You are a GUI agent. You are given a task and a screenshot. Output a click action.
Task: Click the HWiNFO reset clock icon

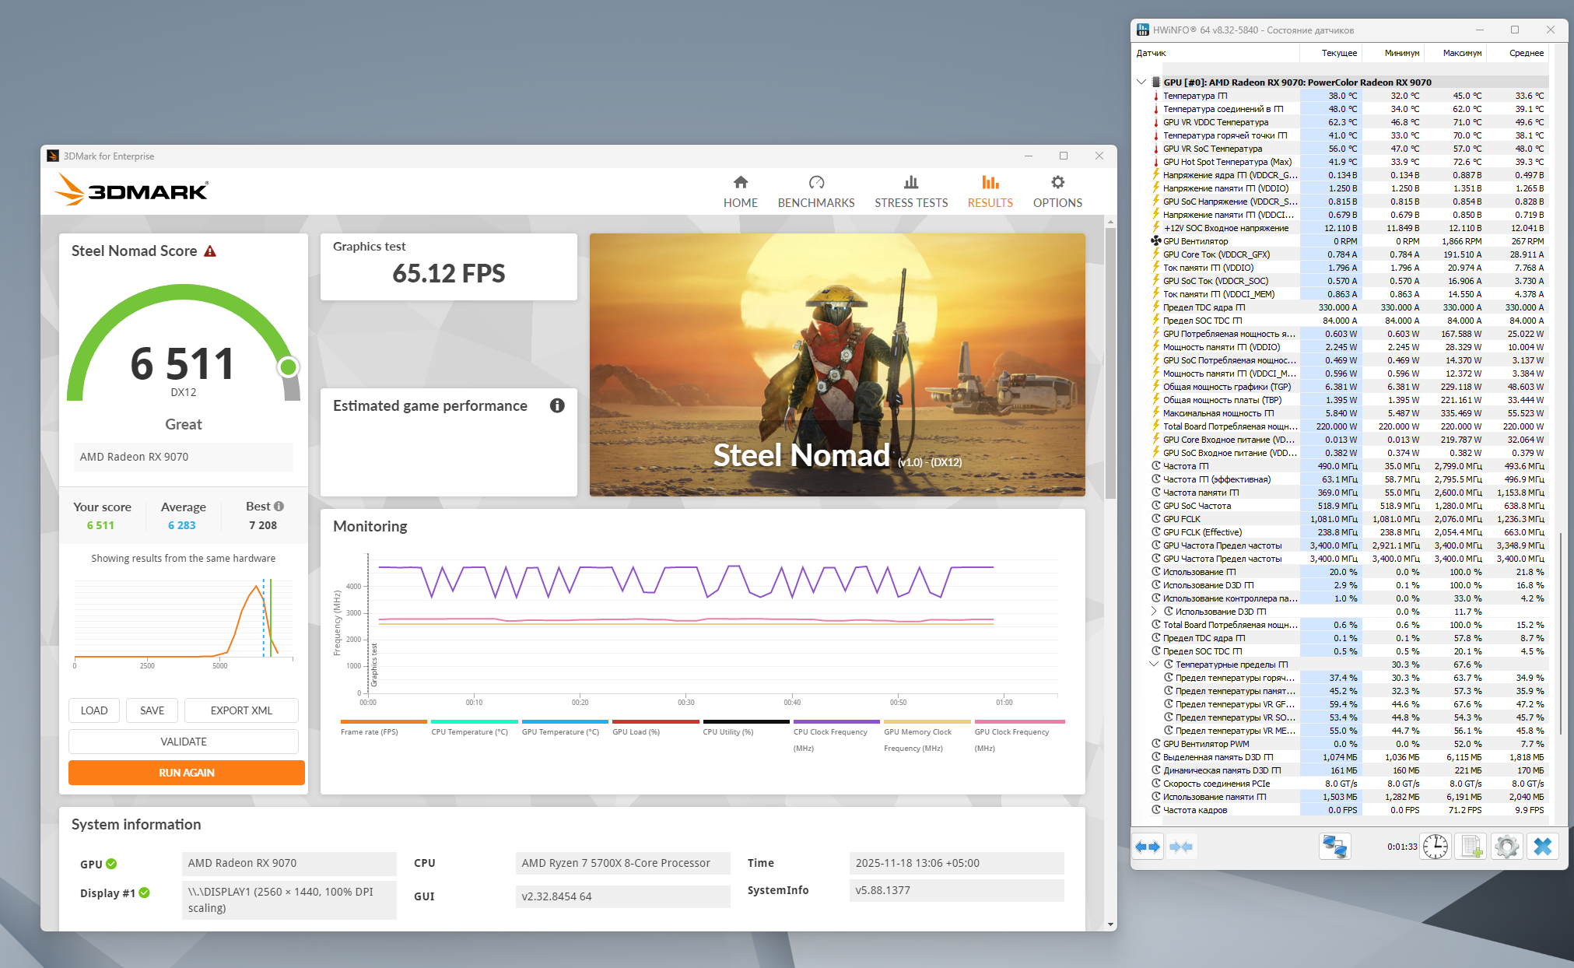(1435, 847)
